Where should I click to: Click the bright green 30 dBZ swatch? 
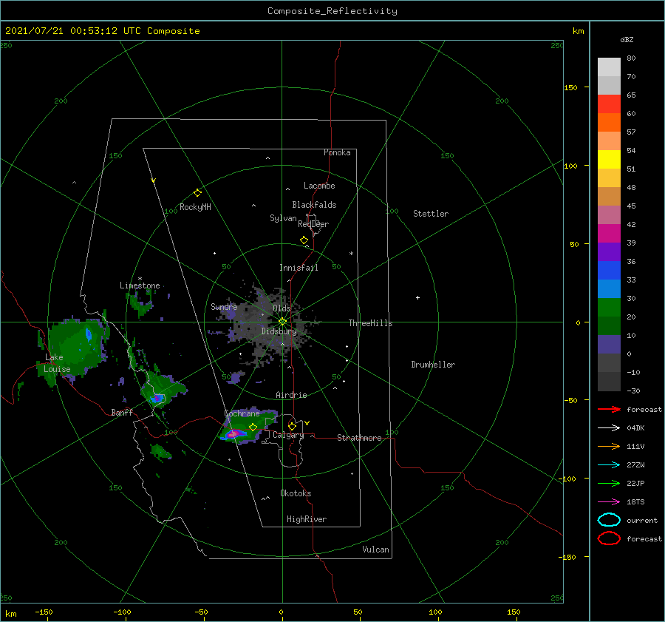tap(609, 308)
